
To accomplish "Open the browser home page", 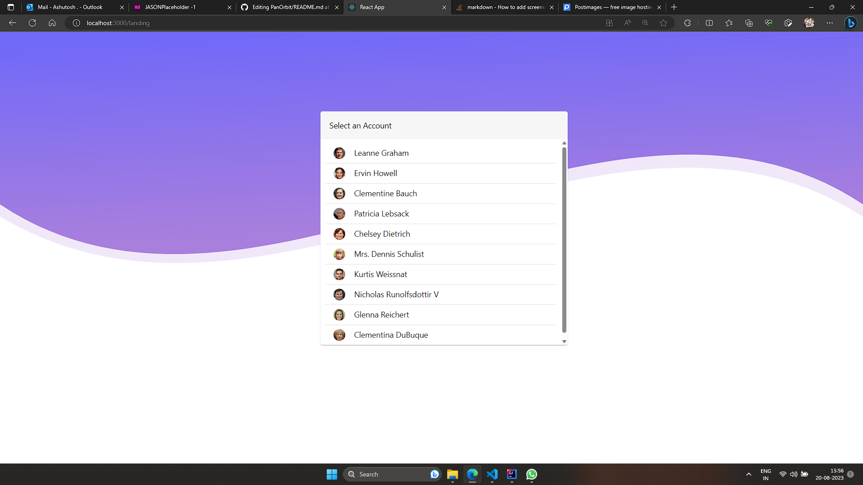I will coord(52,23).
